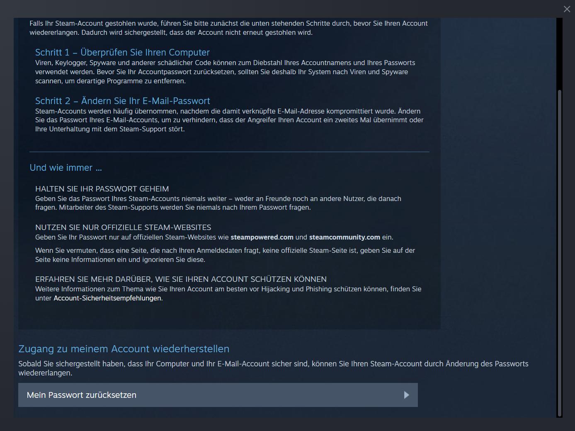The height and width of the screenshot is (431, 575).
Task: Click heading 'Schritt 1 – Überprüfen Sie Ihren Computer'
Action: 122,52
